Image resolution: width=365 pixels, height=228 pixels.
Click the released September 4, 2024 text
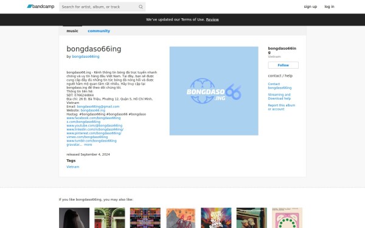88,154
